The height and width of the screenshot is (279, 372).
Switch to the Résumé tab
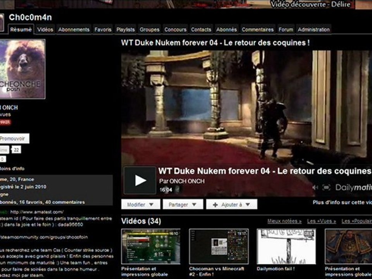click(x=21, y=29)
